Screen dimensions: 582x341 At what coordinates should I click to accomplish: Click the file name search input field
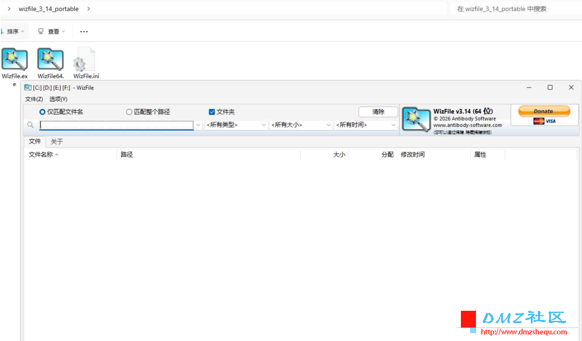pyautogui.click(x=116, y=125)
